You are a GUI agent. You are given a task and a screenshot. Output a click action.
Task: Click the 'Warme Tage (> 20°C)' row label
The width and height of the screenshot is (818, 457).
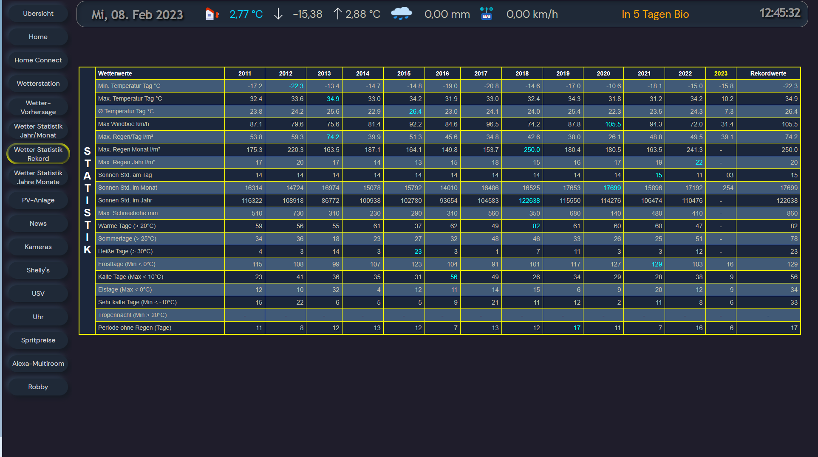[x=127, y=226]
